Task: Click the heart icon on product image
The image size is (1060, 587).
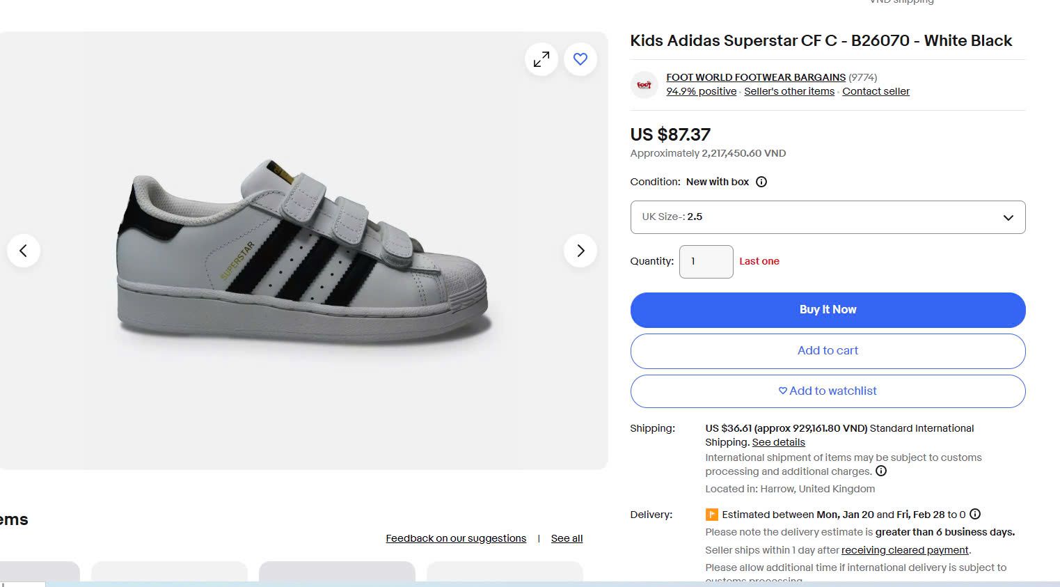Action: 580,60
